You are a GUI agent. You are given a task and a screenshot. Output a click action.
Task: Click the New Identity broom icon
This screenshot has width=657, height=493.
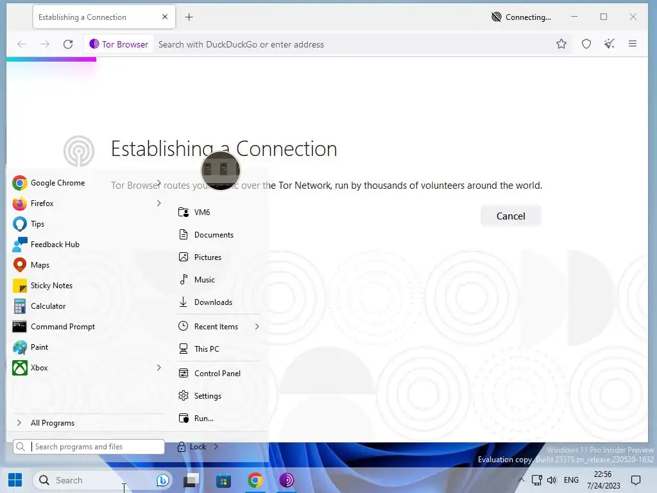(x=610, y=44)
